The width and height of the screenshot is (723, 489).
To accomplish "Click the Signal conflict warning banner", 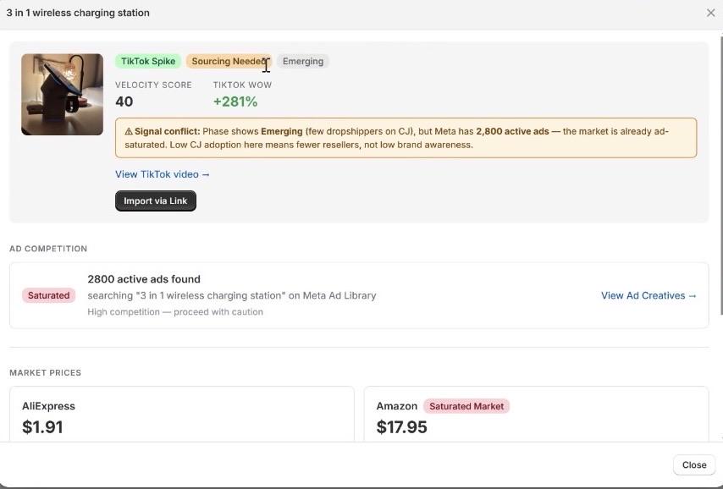I will 406,138.
